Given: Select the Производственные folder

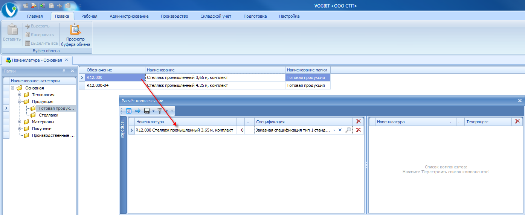Looking at the screenshot, I should (53, 135).
